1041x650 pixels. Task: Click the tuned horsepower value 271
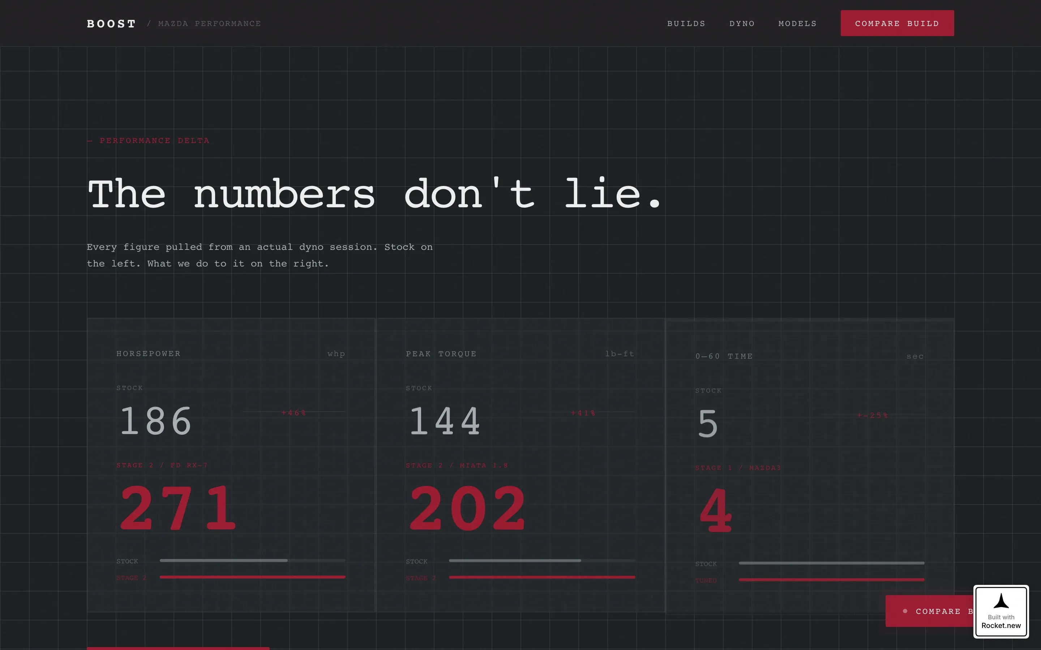point(178,508)
